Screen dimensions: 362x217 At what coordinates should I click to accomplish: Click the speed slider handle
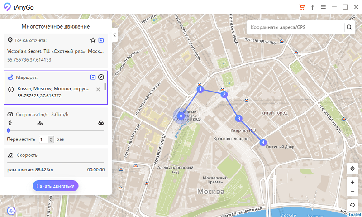point(9,130)
